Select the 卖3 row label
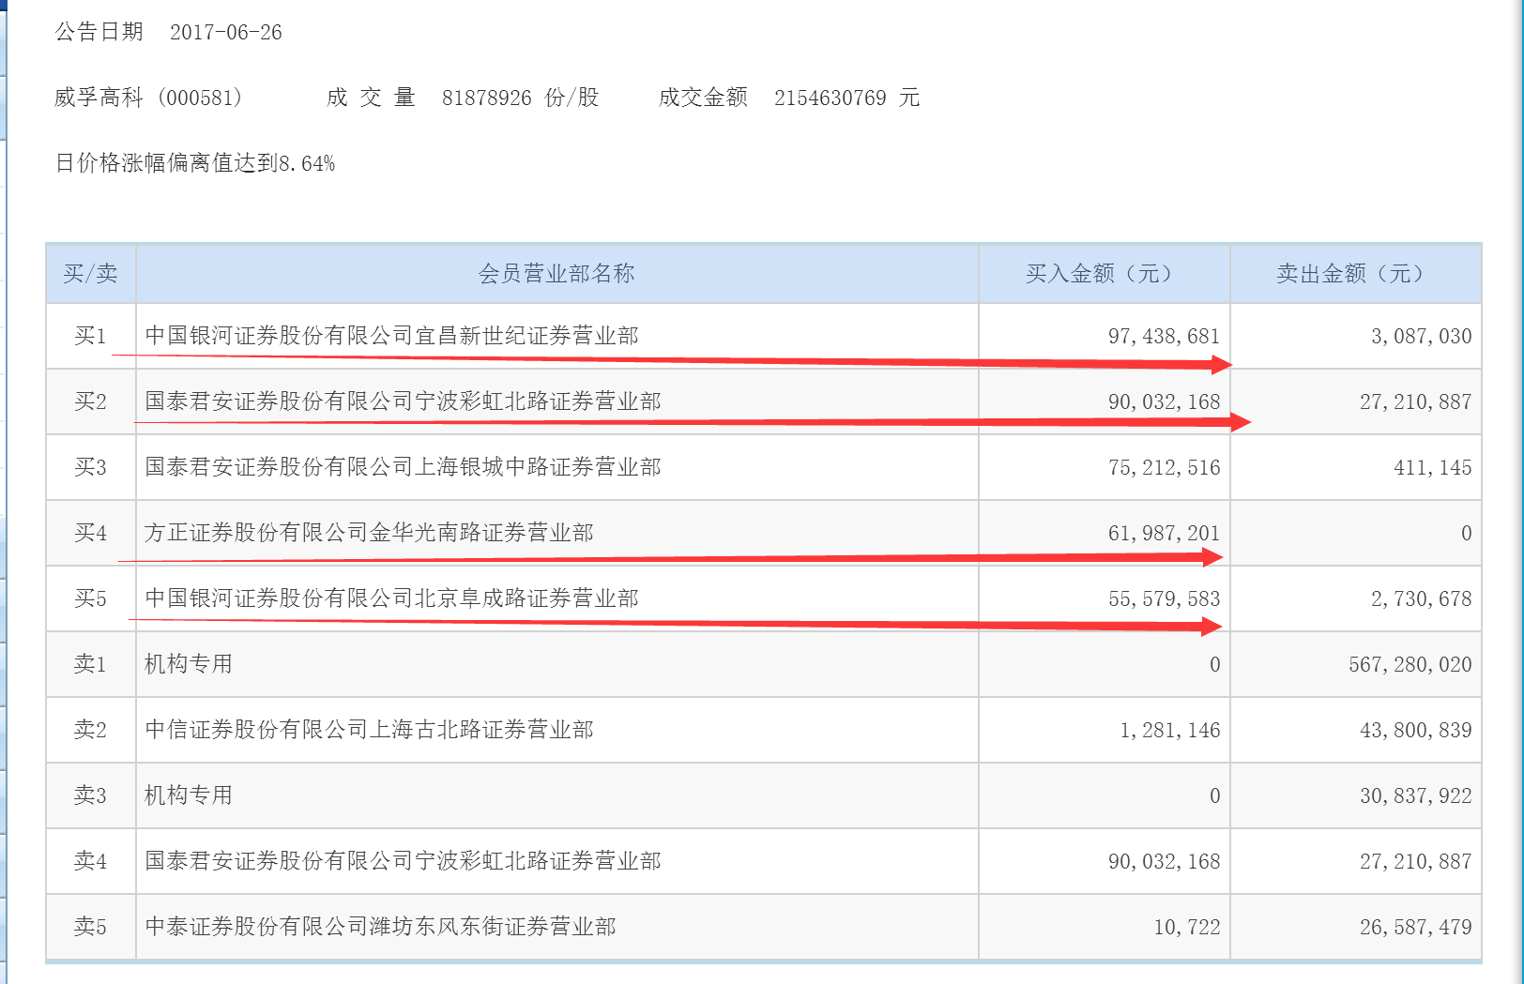This screenshot has width=1524, height=984. [x=91, y=795]
